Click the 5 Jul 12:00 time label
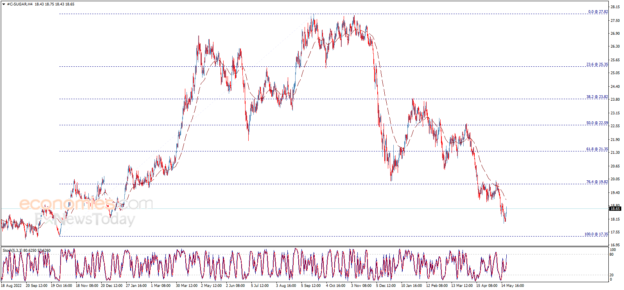Image resolution: width=624 pixels, height=290 pixels. pyautogui.click(x=261, y=285)
